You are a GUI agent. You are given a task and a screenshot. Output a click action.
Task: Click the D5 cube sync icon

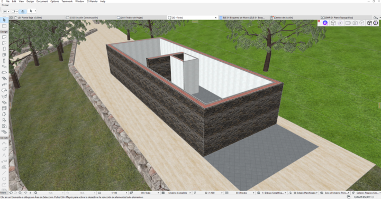(333, 23)
